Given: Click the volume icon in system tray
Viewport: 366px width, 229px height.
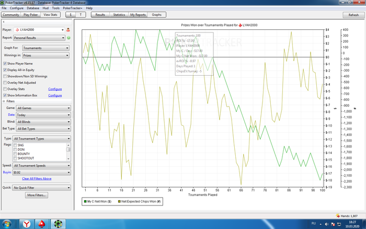Looking at the screenshot, I should coord(327,224).
